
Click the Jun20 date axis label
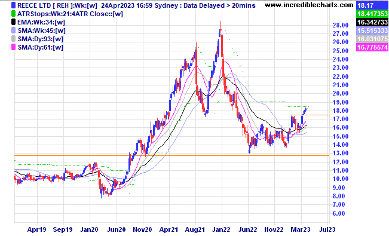pyautogui.click(x=116, y=229)
